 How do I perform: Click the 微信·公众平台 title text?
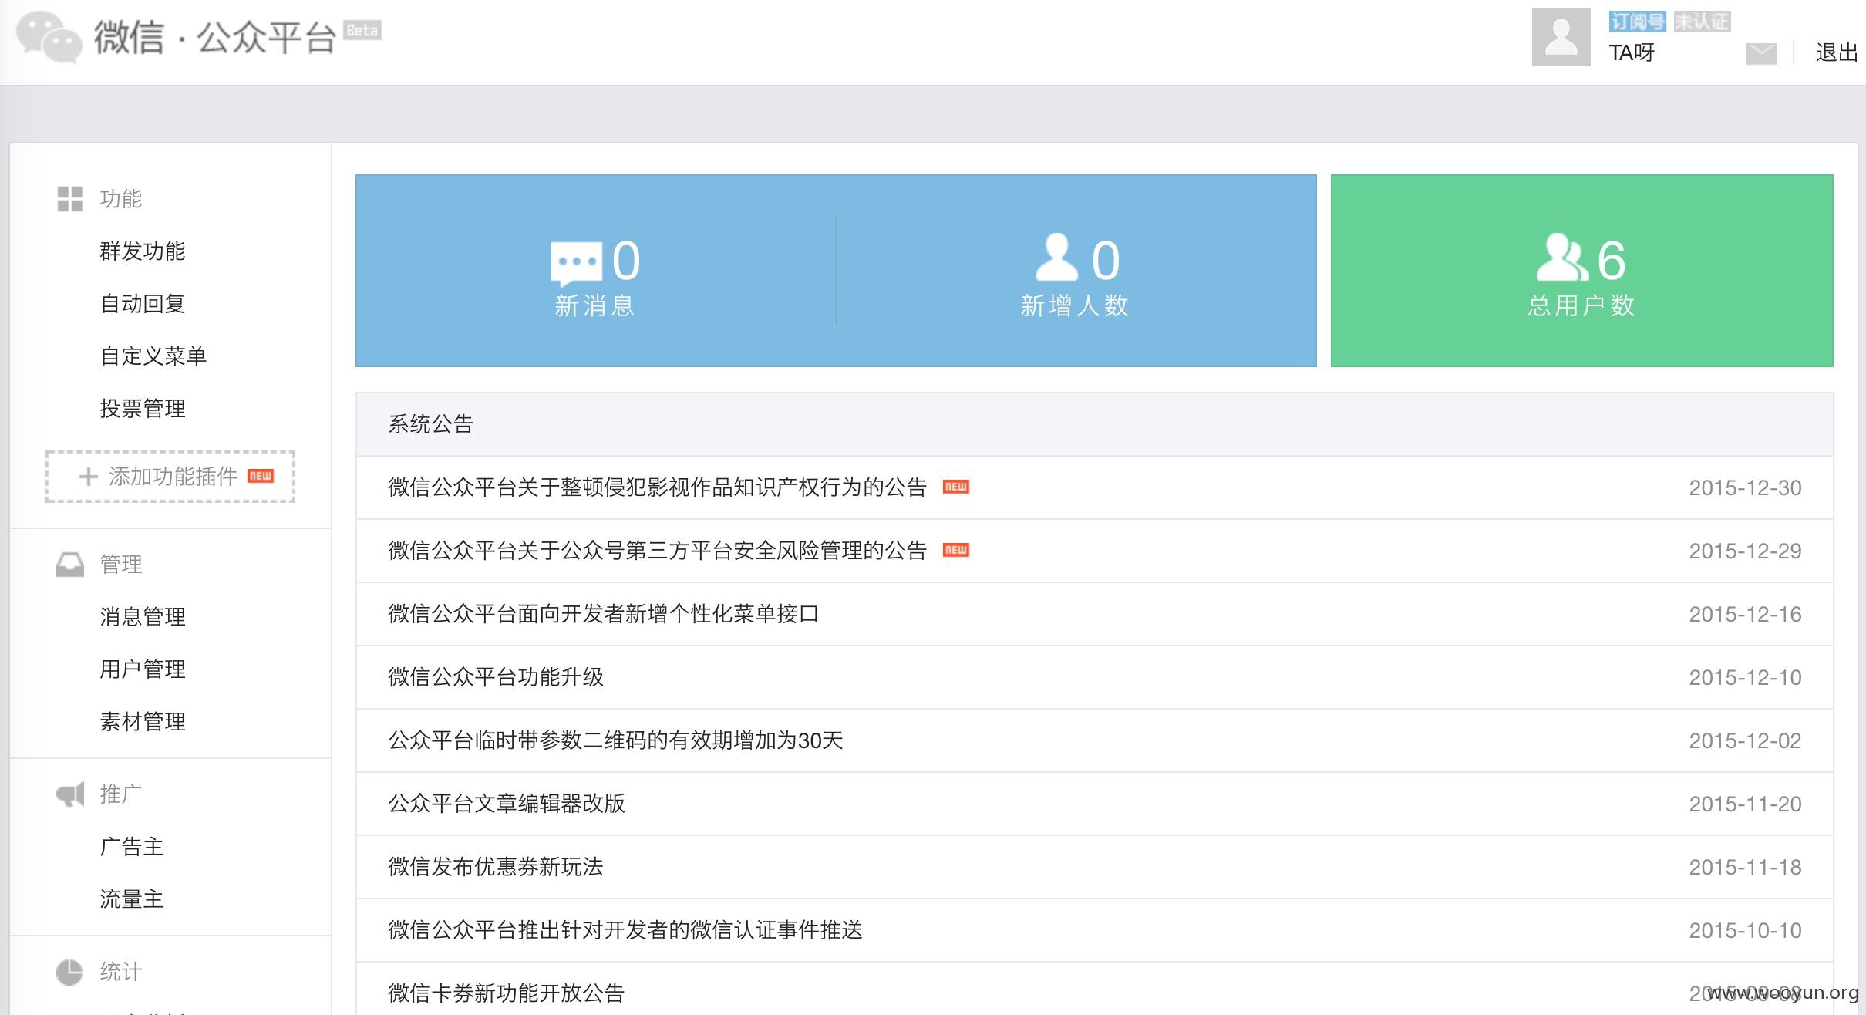pyautogui.click(x=215, y=37)
